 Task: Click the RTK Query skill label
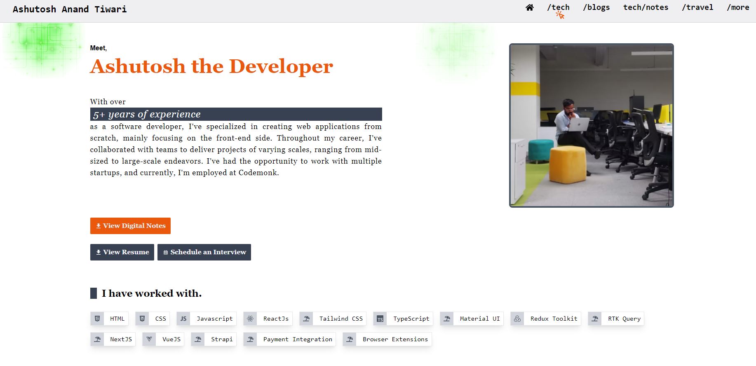pos(624,319)
